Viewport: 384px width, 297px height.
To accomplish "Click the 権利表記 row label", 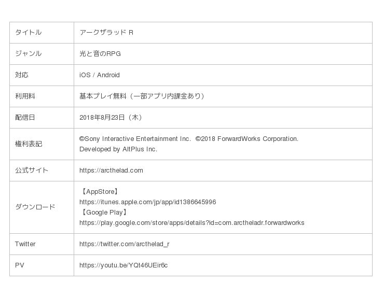I will [28, 144].
